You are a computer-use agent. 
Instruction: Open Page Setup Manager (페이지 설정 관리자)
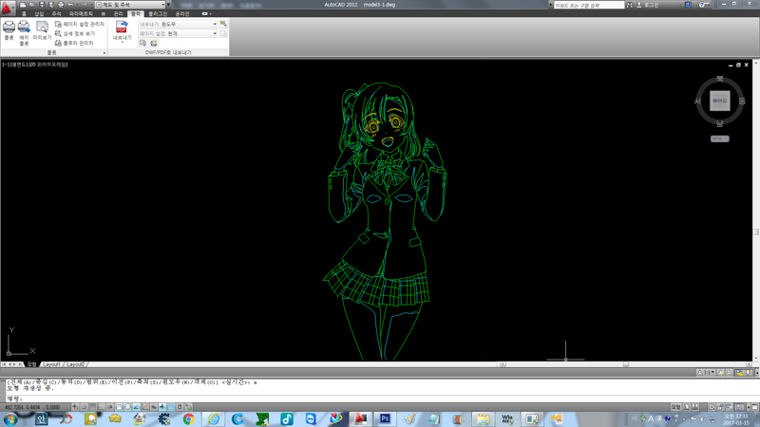click(80, 24)
